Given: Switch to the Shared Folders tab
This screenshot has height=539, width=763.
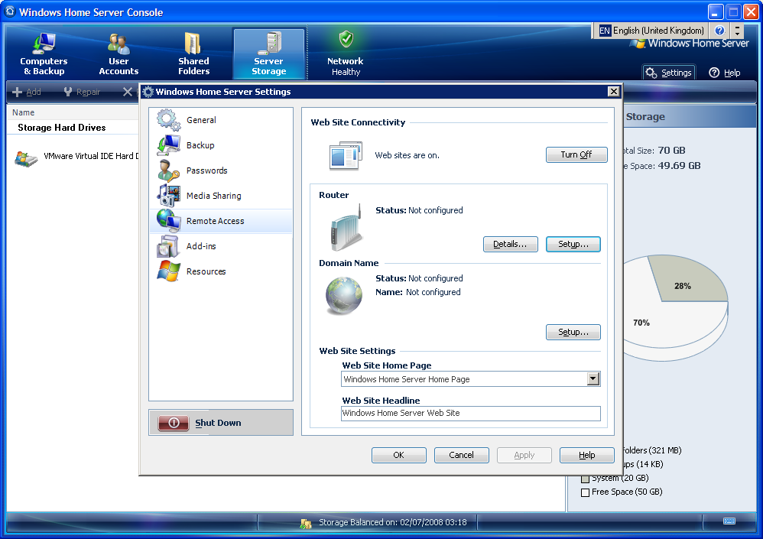Looking at the screenshot, I should click(x=193, y=54).
